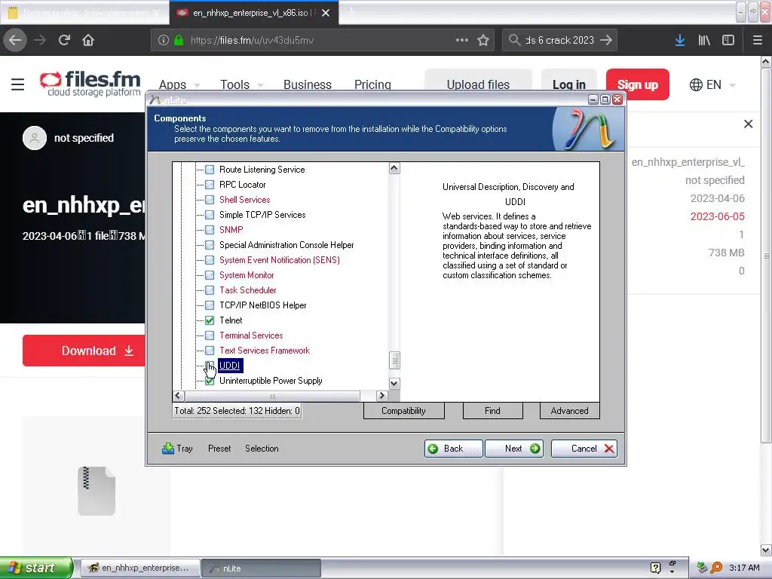
Task: Open the nLite taskbar button
Action: [x=262, y=568]
